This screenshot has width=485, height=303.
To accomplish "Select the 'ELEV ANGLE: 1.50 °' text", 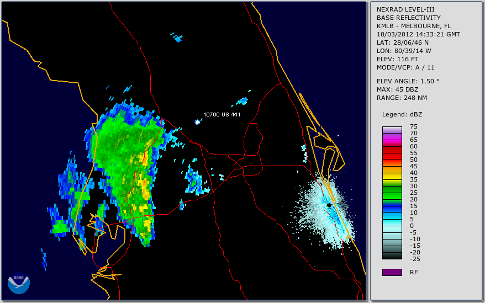I will [x=408, y=81].
